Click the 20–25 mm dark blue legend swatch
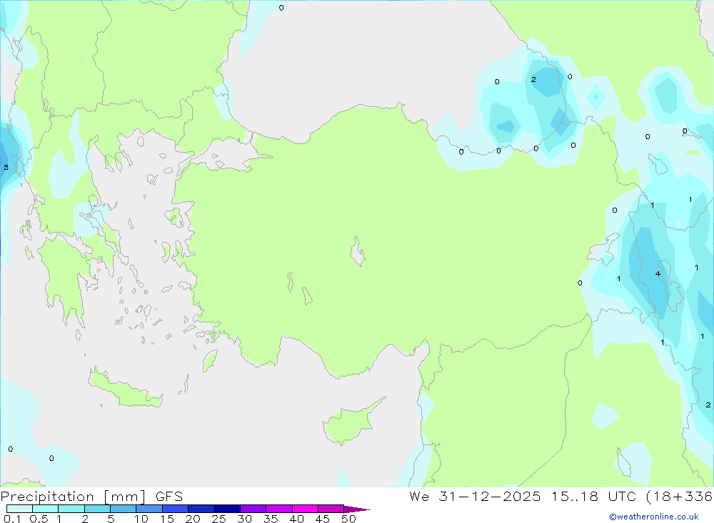This screenshot has width=714, height=523. point(201,509)
